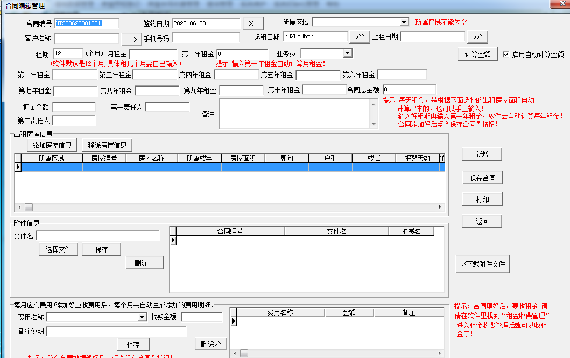Open the 所属区域 dropdown
The height and width of the screenshot is (358, 570).
coord(404,22)
